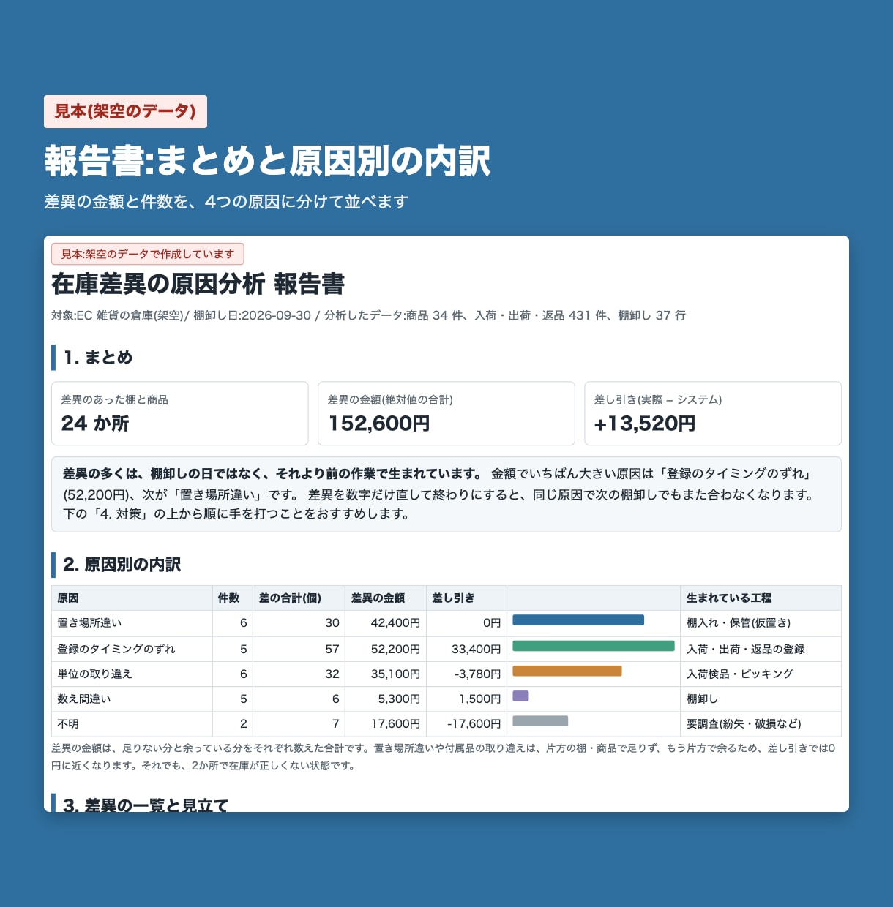Select the 1. まとめ section heading

[x=97, y=358]
